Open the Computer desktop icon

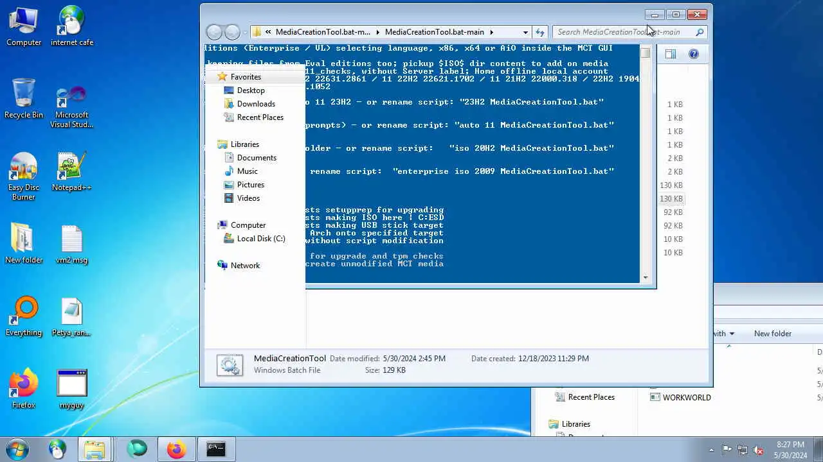coord(24,26)
